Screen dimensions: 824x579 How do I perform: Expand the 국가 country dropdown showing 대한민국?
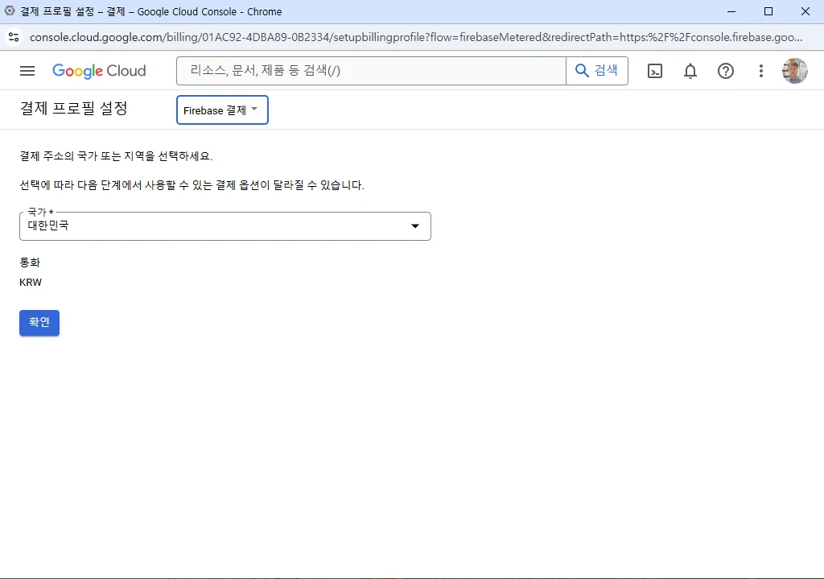pos(225,226)
